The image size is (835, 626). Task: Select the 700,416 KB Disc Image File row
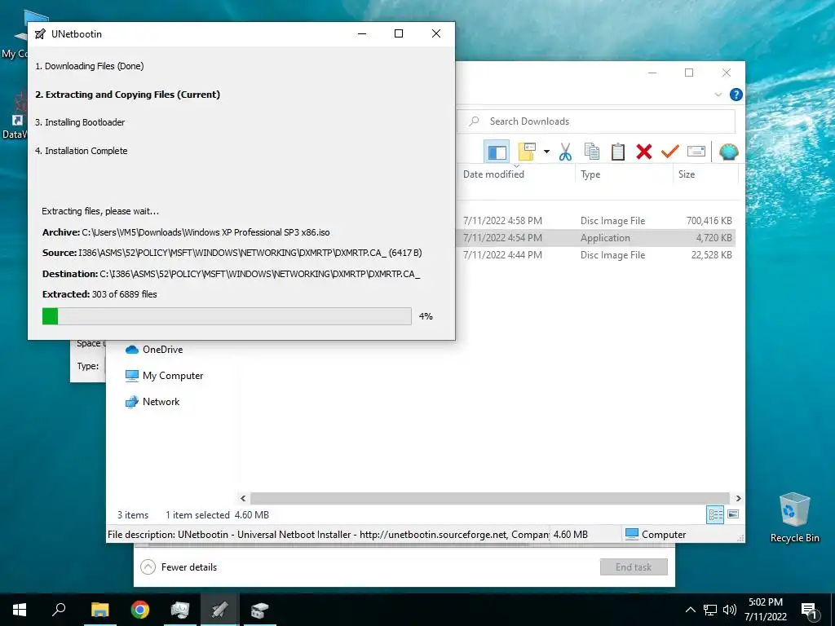point(596,220)
